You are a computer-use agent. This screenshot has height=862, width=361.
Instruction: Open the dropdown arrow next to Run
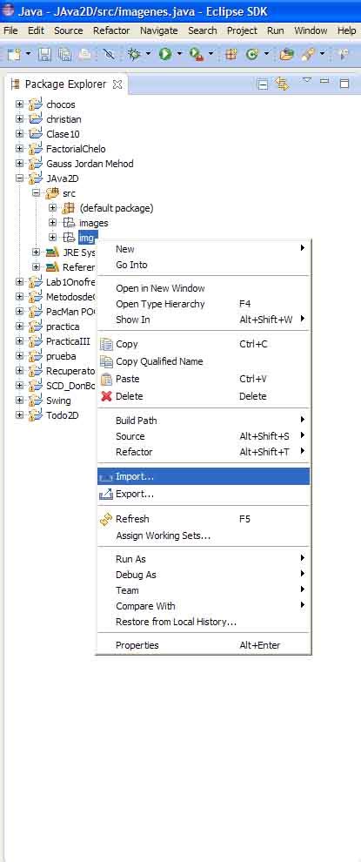(x=179, y=54)
